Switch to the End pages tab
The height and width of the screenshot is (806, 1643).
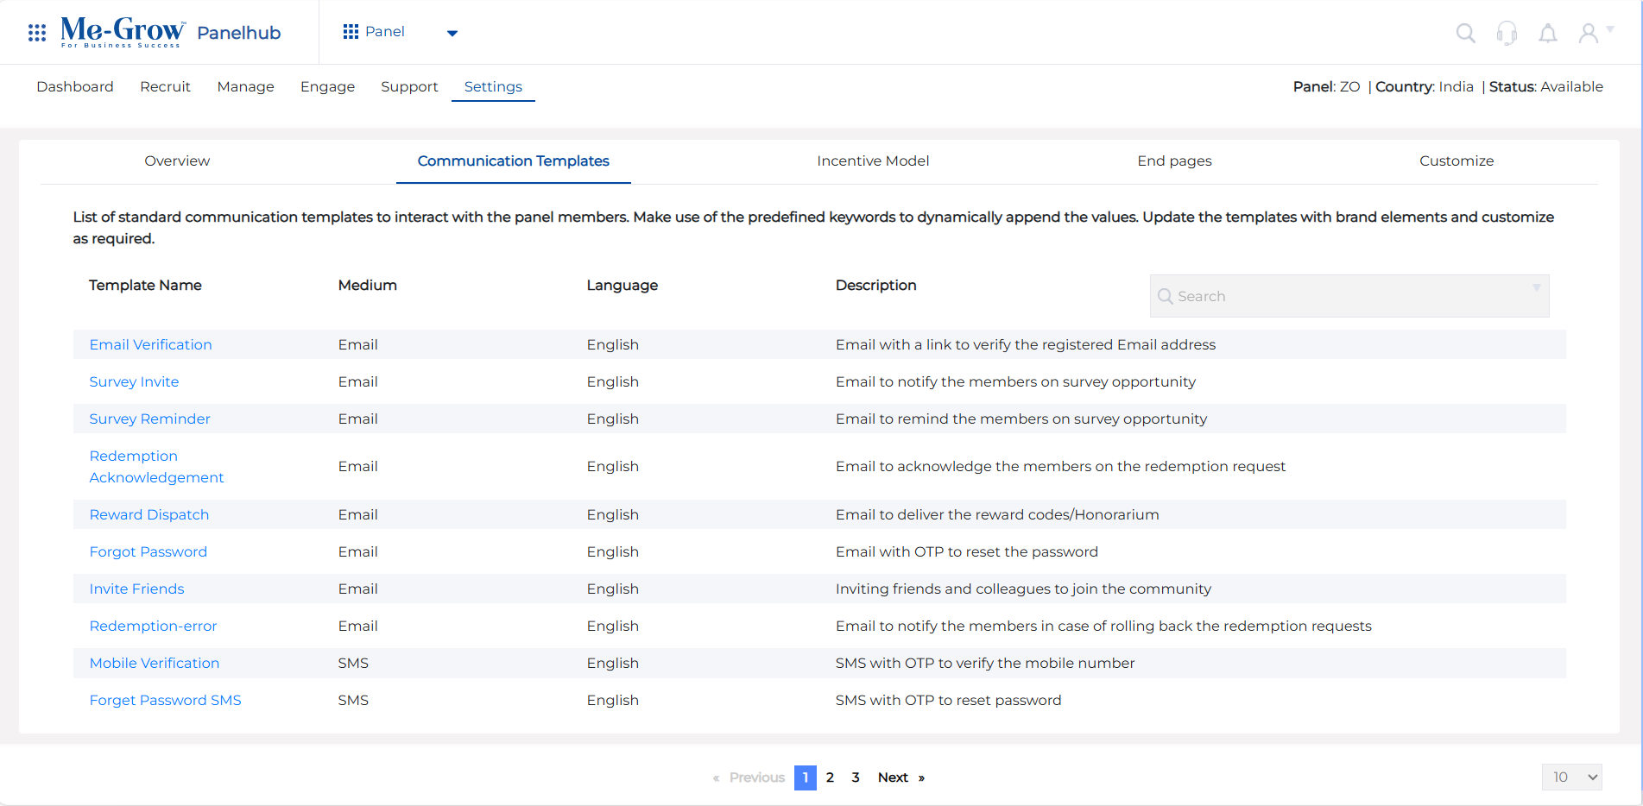[x=1174, y=161]
